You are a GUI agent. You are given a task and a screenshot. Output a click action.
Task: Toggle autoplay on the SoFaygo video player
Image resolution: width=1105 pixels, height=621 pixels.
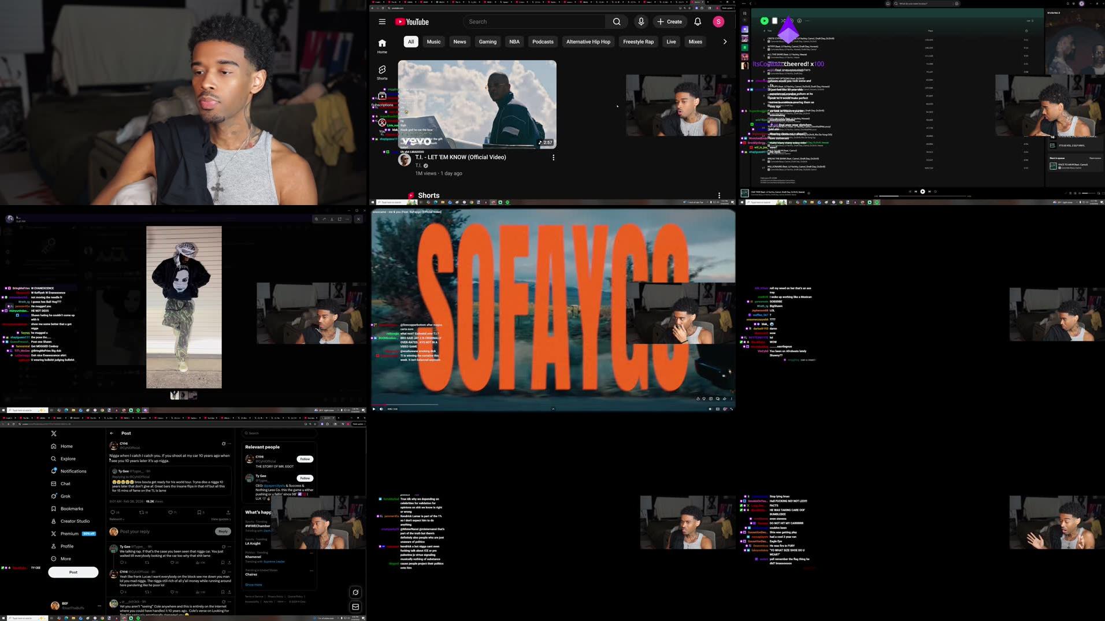click(x=710, y=408)
